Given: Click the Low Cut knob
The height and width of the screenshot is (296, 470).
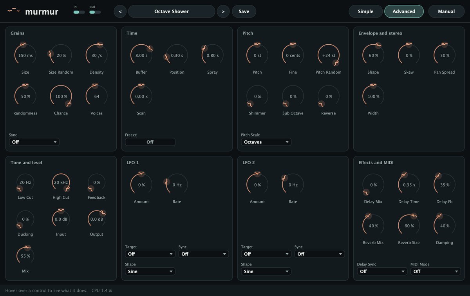Looking at the screenshot, I should point(25,182).
